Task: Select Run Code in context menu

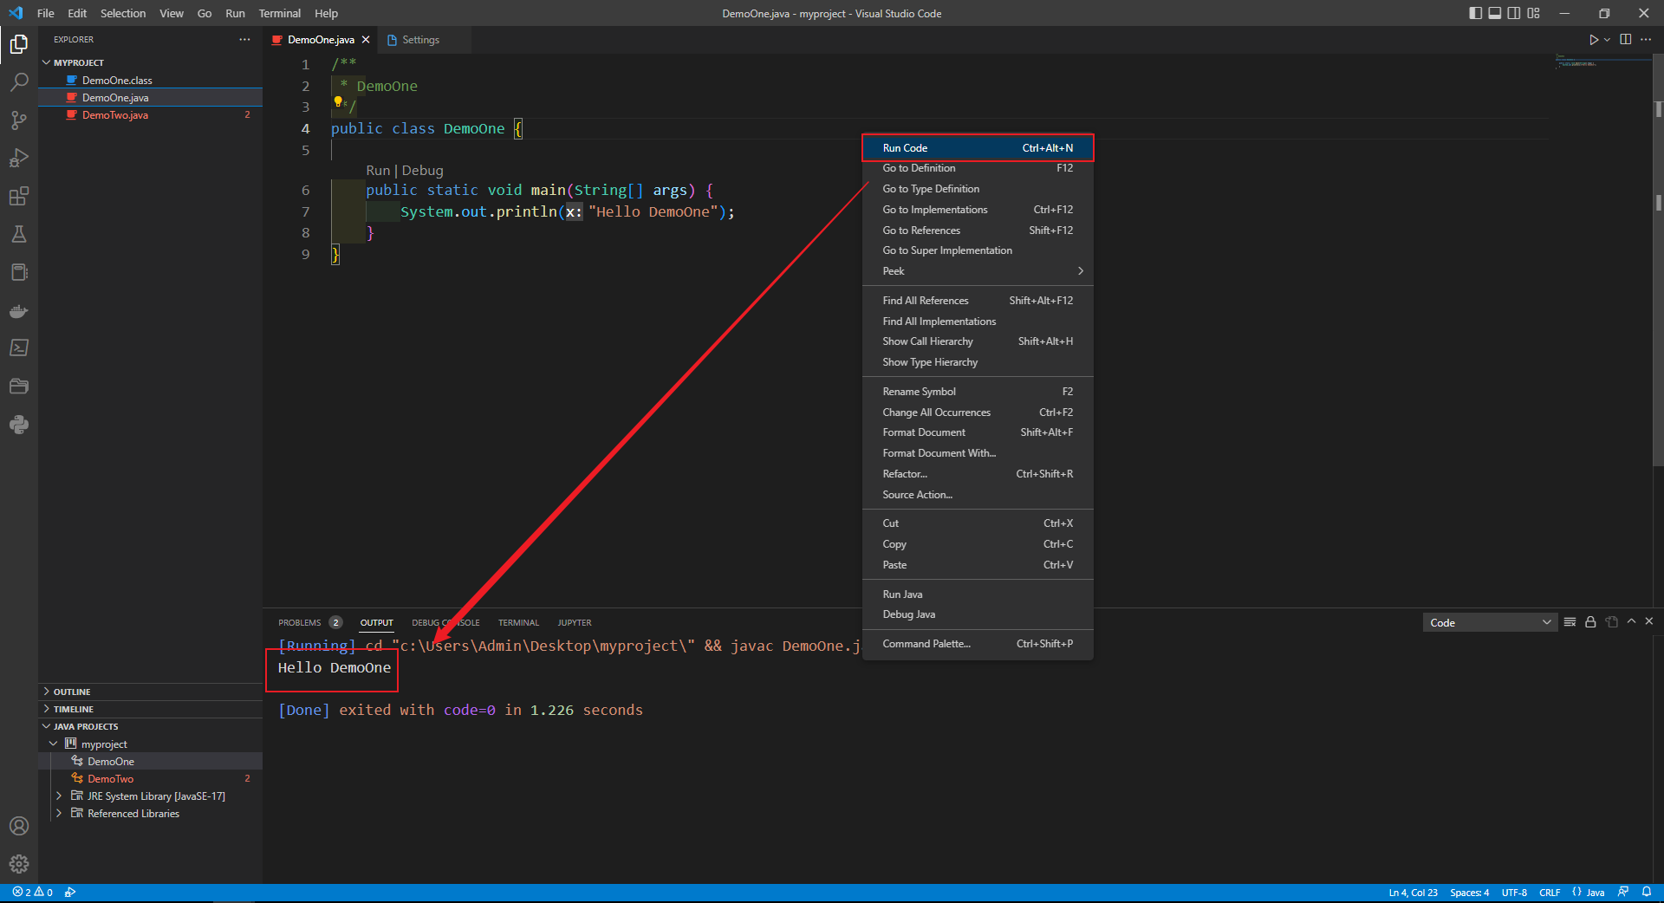Action: click(978, 148)
